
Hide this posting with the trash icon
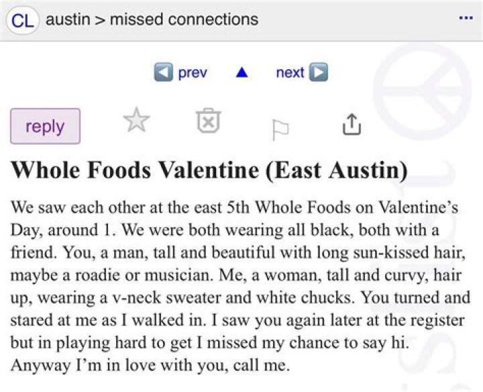click(x=208, y=121)
